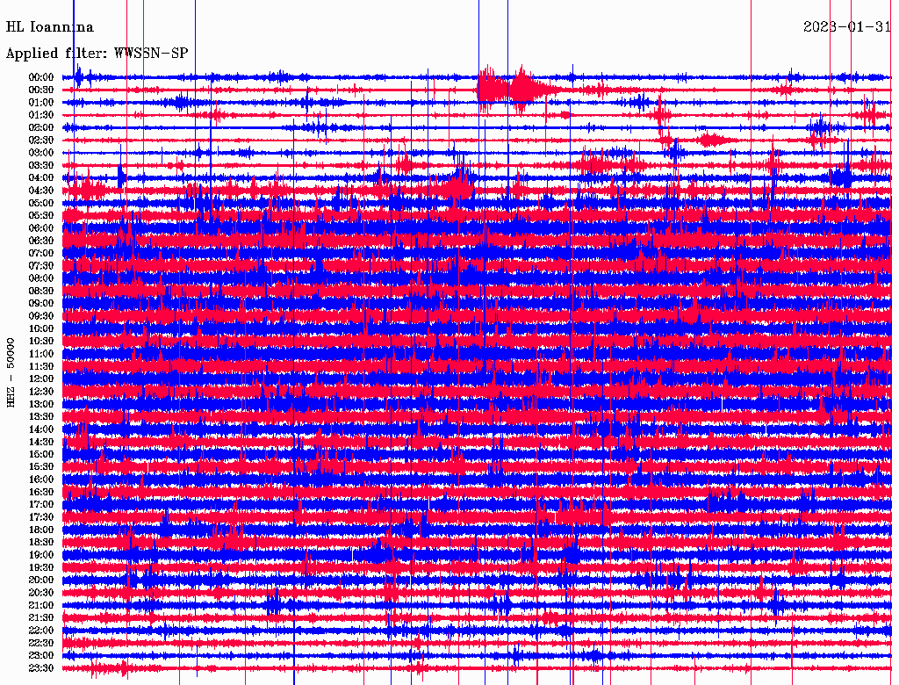Select the 05:30 time label

coord(41,215)
